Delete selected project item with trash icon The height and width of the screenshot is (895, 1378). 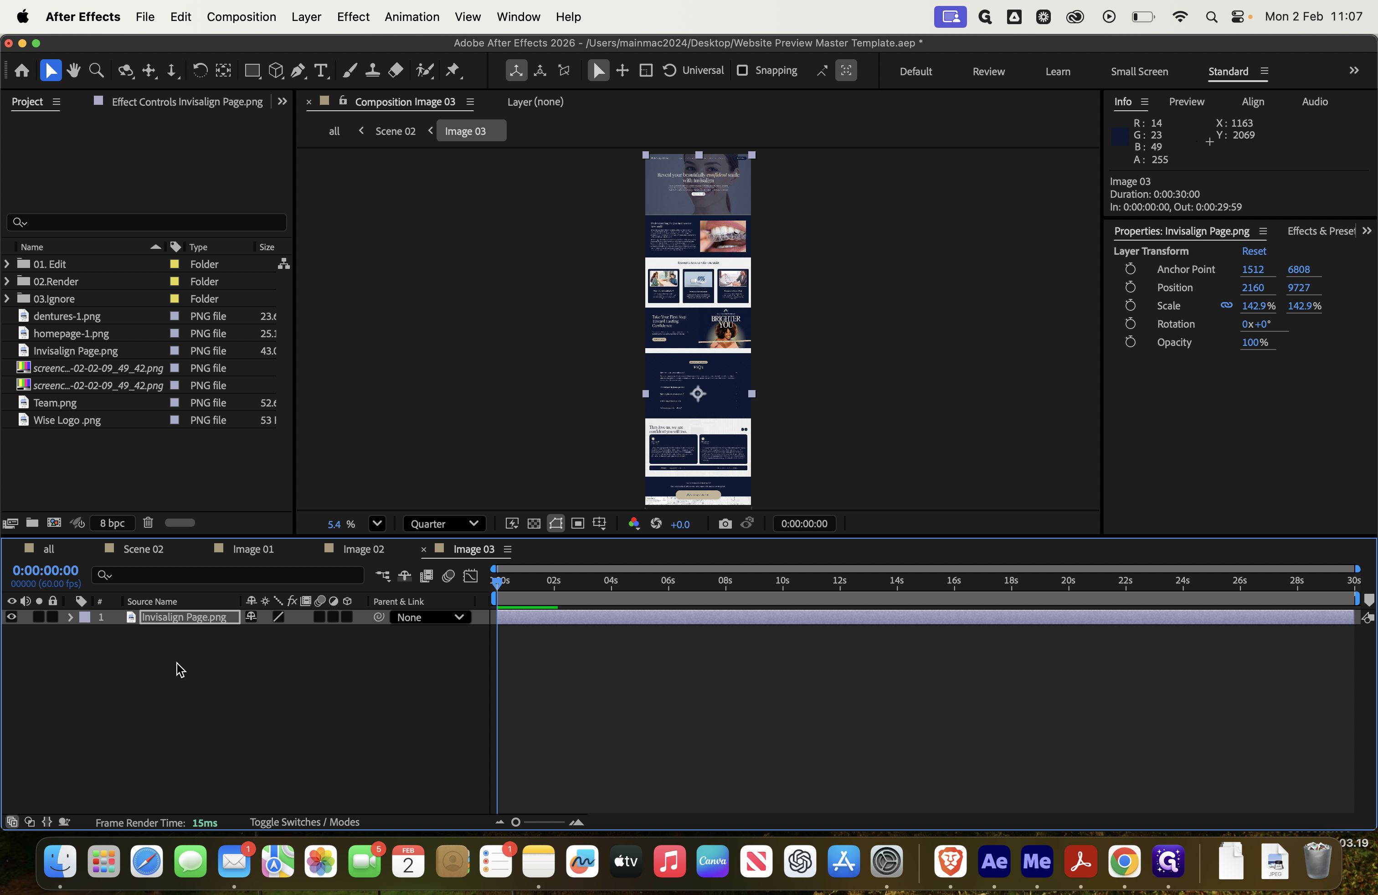[x=148, y=523]
